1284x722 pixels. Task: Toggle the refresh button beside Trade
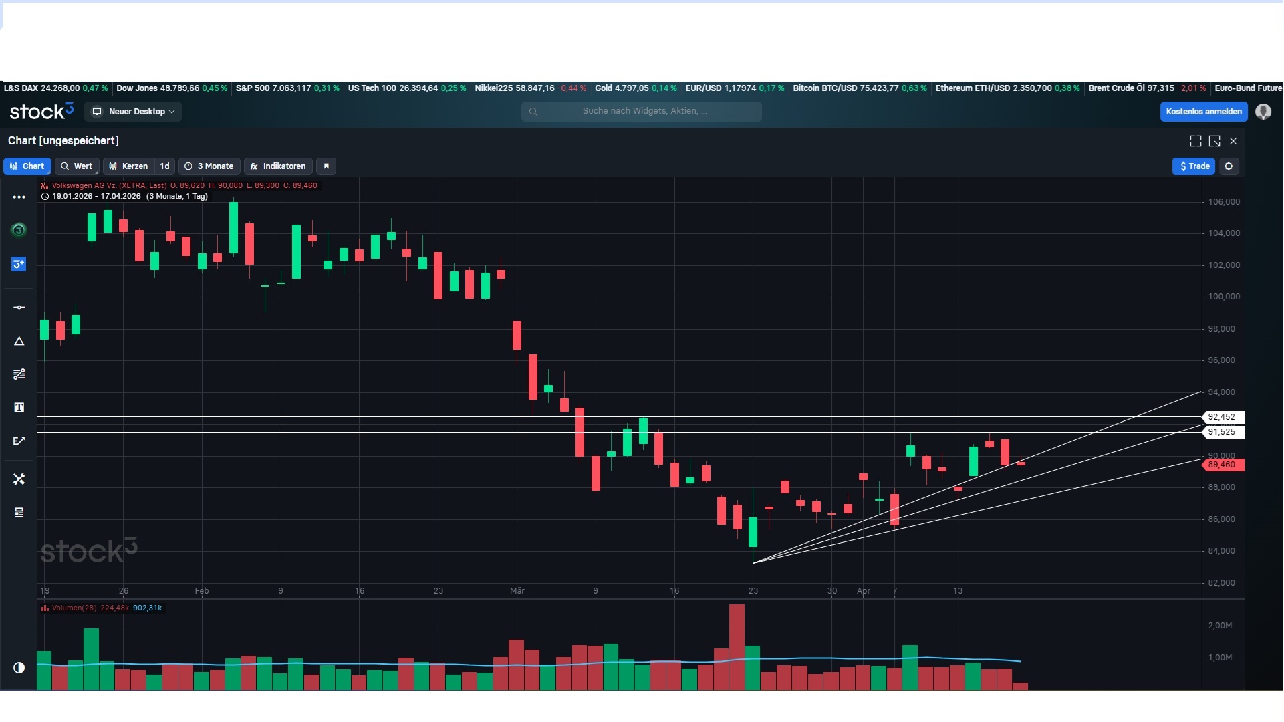click(x=1229, y=166)
